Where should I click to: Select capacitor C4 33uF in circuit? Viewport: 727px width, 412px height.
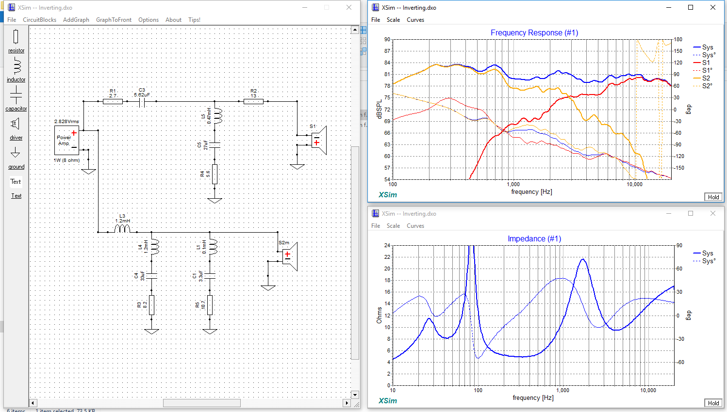tap(151, 276)
